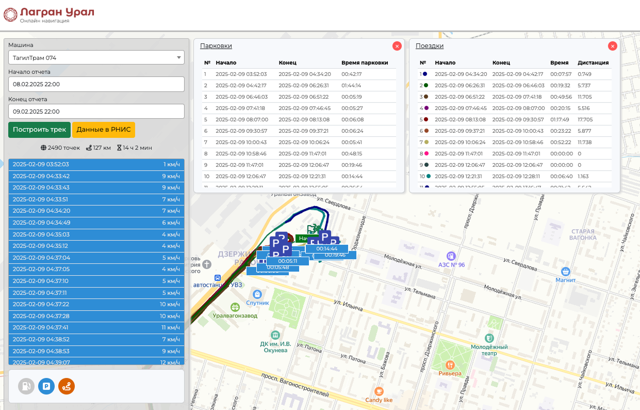Click the Конец отчета date field
Image resolution: width=640 pixels, height=410 pixels.
coord(96,111)
